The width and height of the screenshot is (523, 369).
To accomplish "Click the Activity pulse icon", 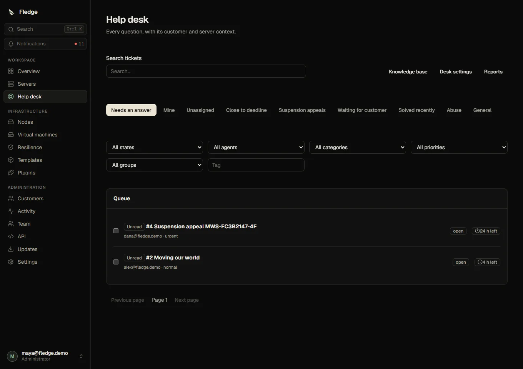I will point(11,211).
